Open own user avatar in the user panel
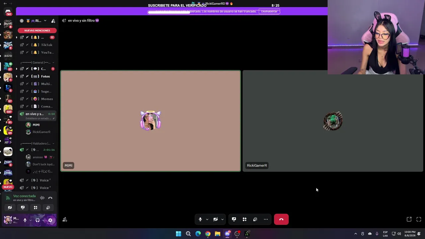This screenshot has height=239, width=425. pyautogui.click(x=8, y=220)
